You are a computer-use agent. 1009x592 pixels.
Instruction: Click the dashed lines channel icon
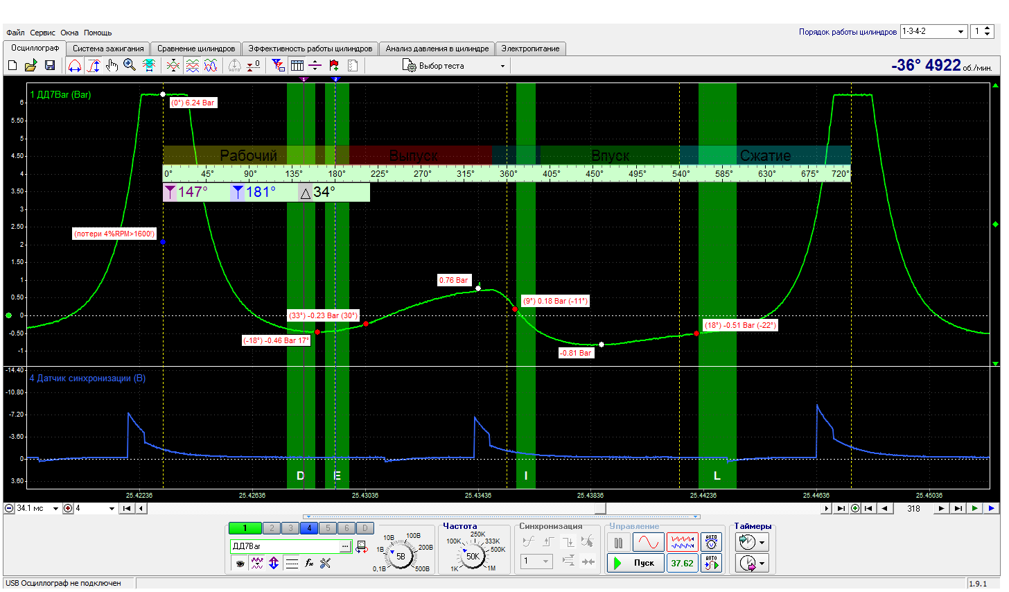click(x=292, y=563)
